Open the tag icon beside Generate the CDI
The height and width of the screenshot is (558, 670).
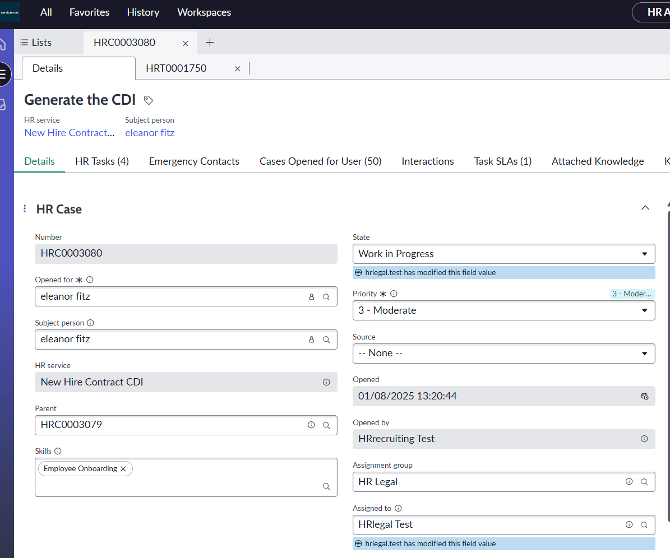[148, 99]
